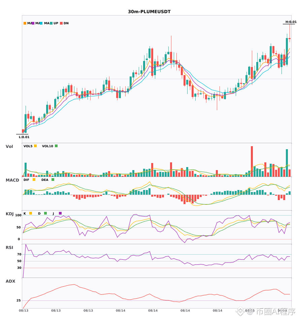Click the purple J legend swatch
Screen dimensions: 298x320
(60, 213)
